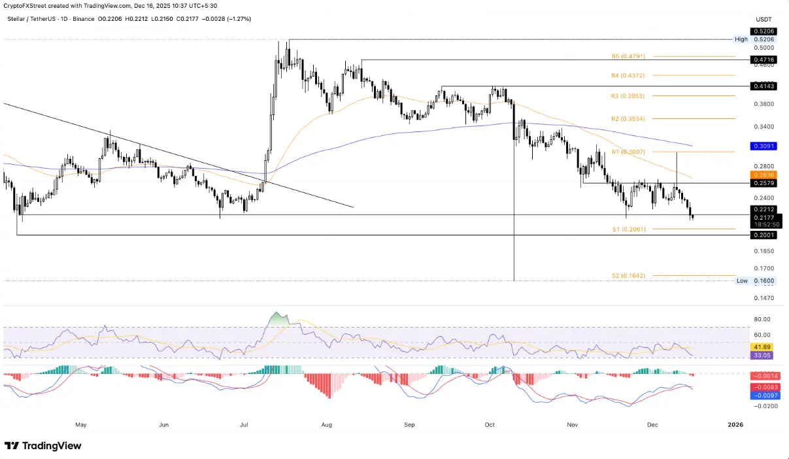Click the TradingView wordmark text

[x=52, y=445]
